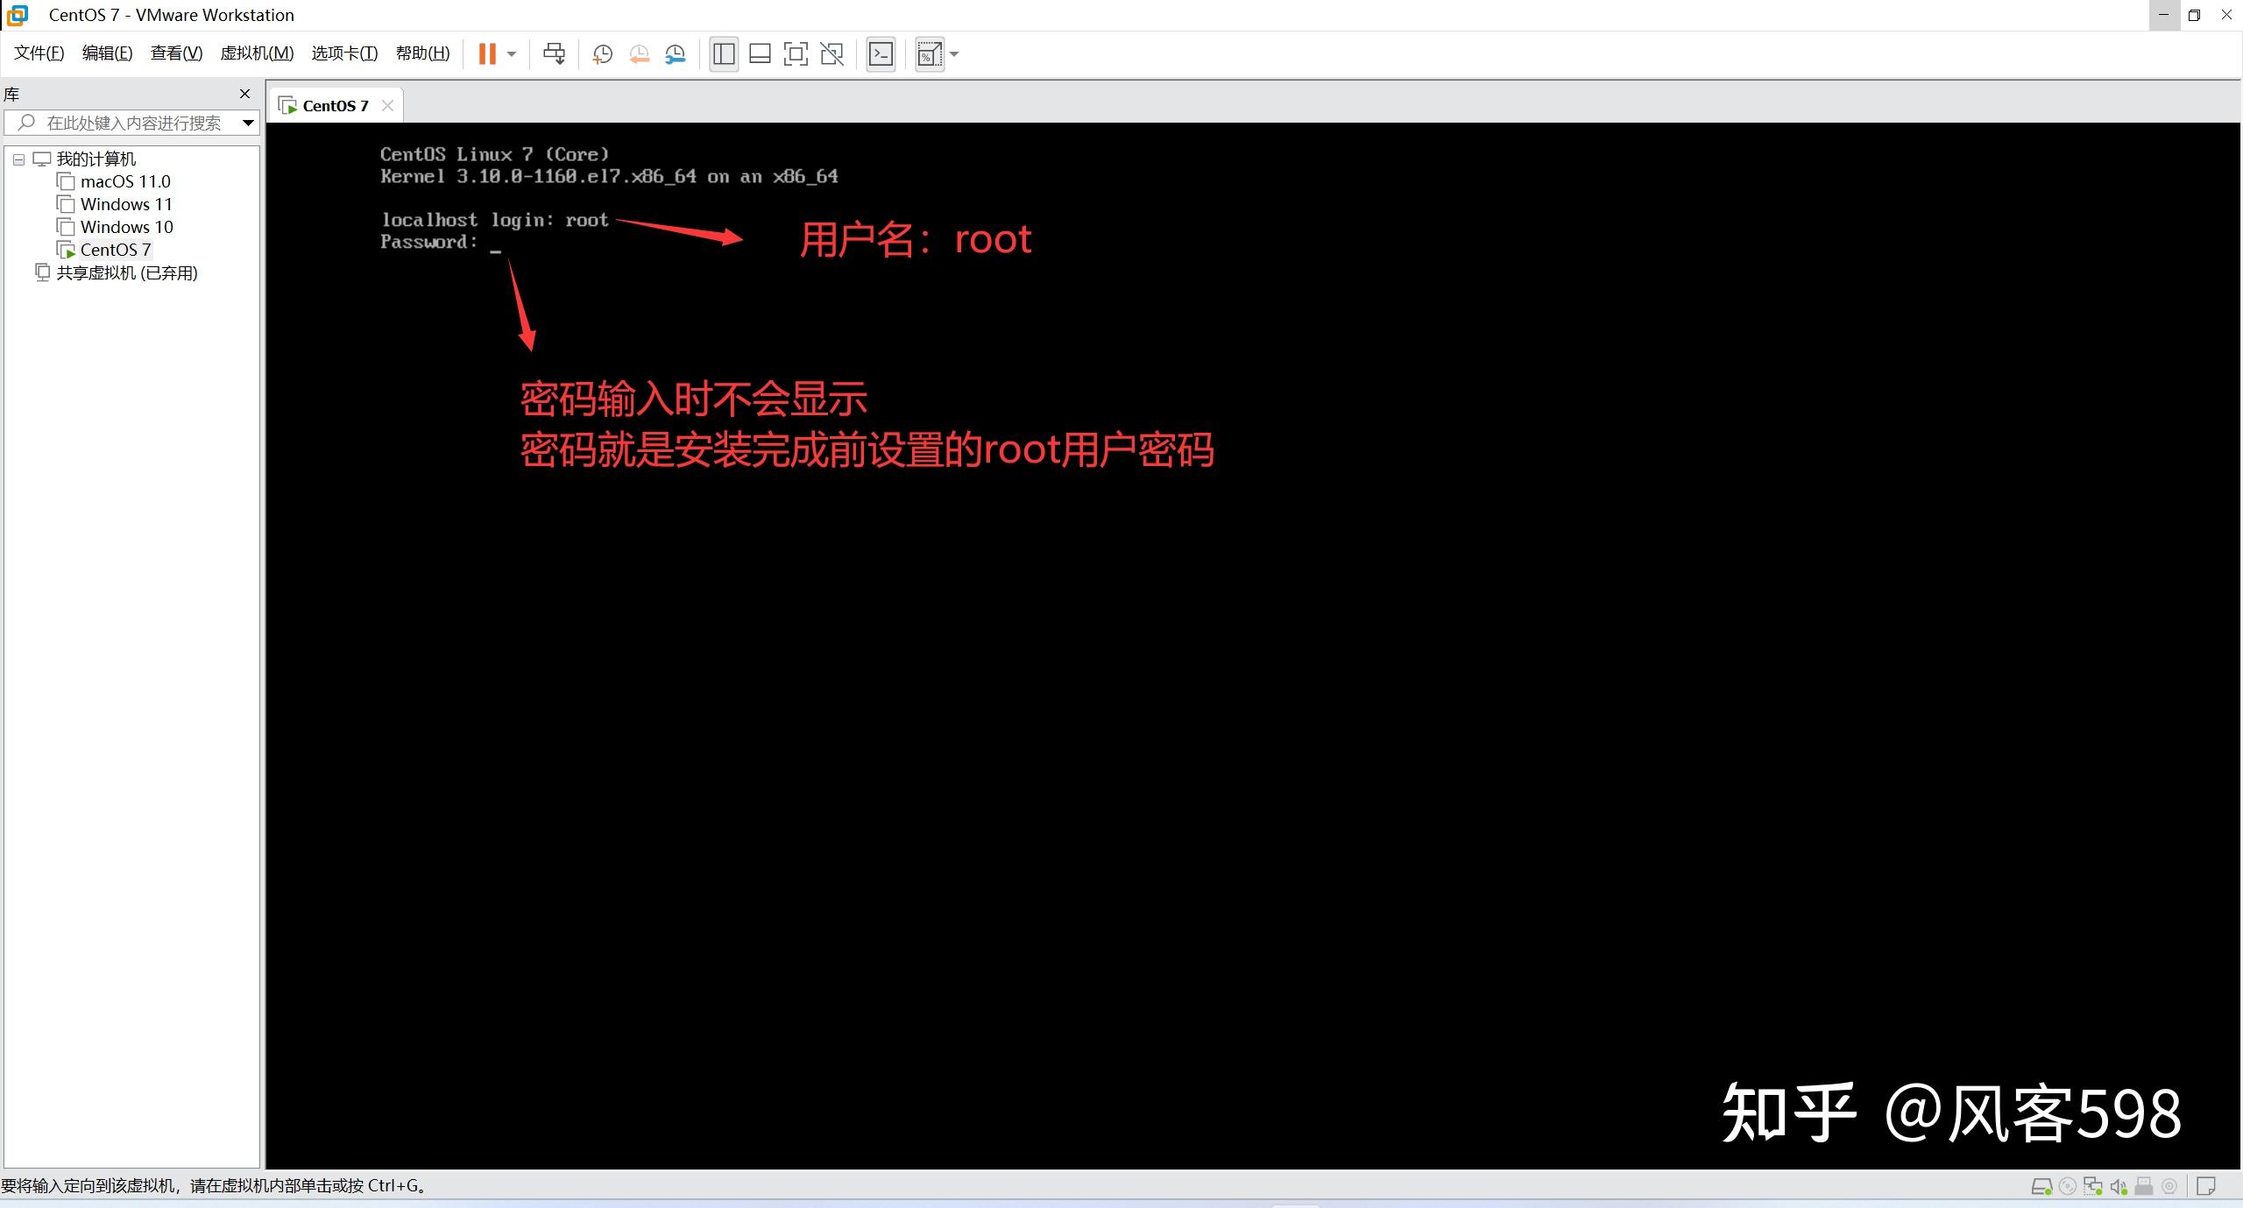Toggle the thumbnail bar view
Viewport: 2243px width, 1208px height.
760,54
